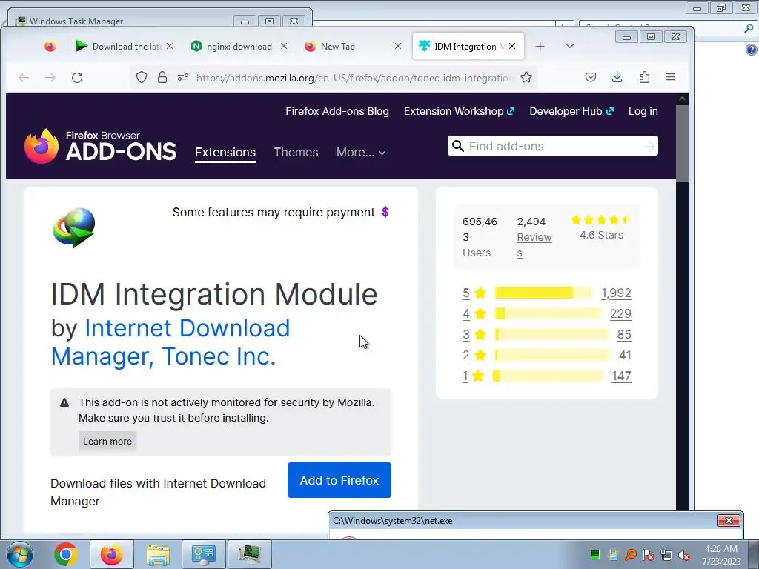Click the 5-star rating bar
759x569 pixels.
(543, 293)
